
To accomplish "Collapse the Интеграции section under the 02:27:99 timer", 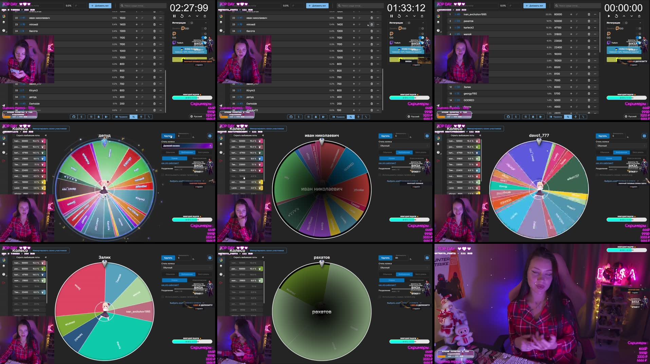I will click(206, 23).
